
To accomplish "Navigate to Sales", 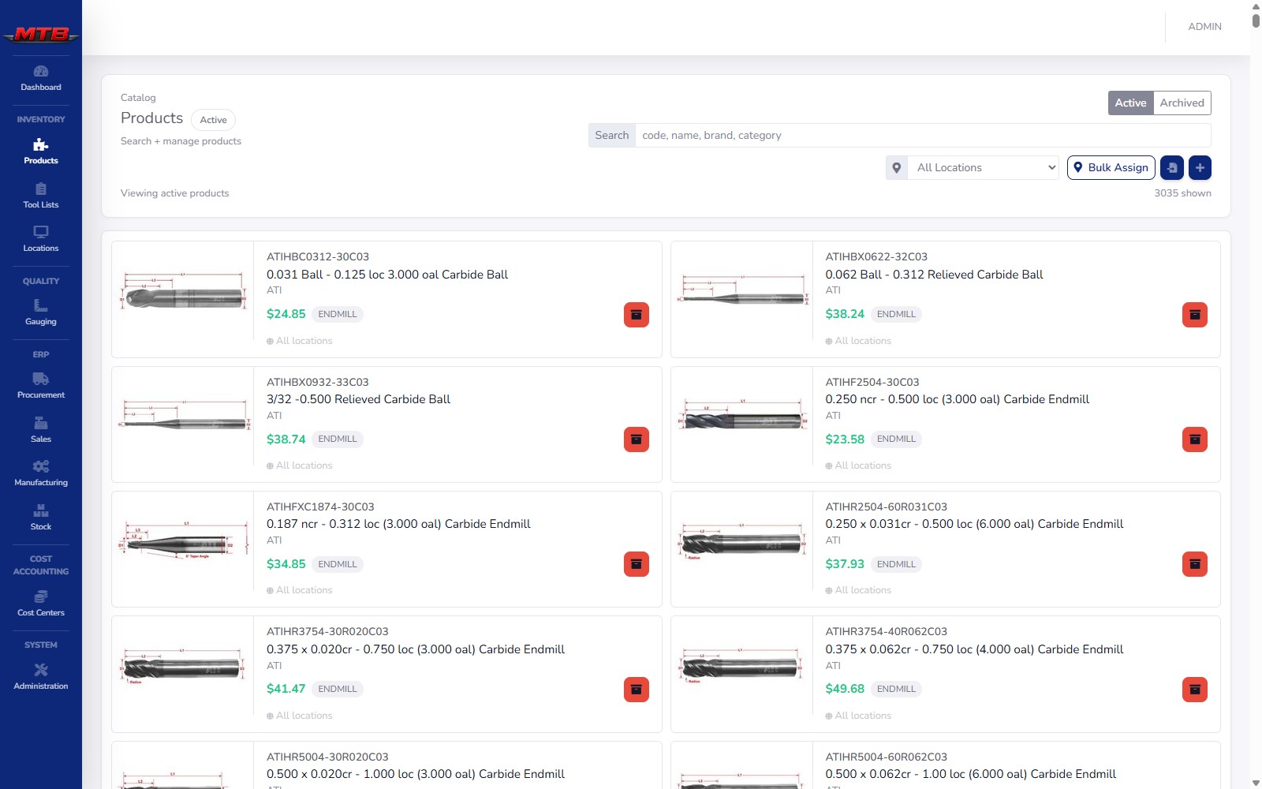I will pyautogui.click(x=41, y=430).
